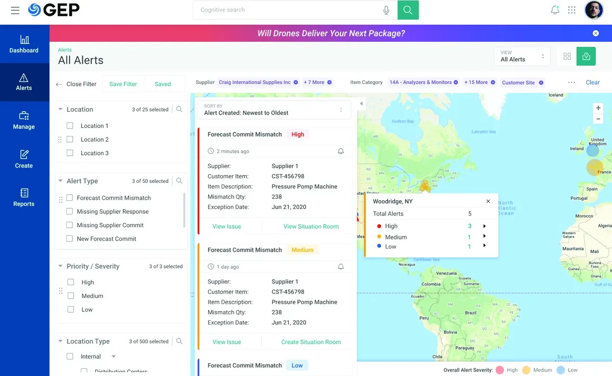Expand Low alerts in Woodridge popup
Image resolution: width=612 pixels, height=376 pixels.
[x=484, y=246]
